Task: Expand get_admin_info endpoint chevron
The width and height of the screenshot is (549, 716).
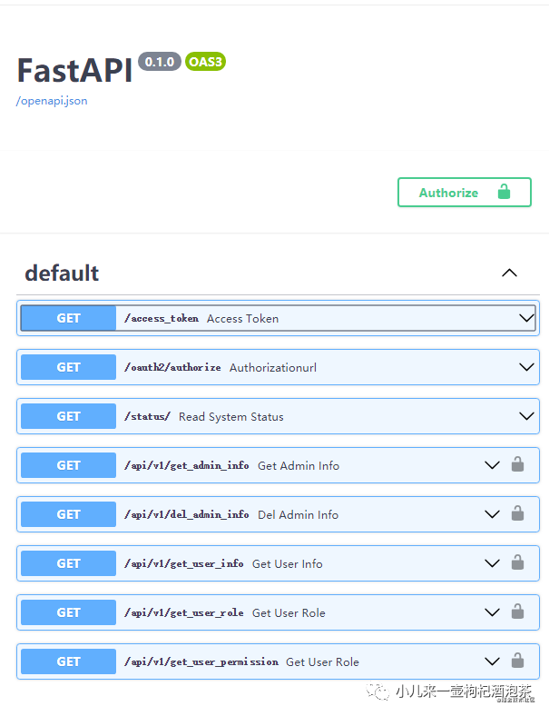Action: [x=492, y=465]
